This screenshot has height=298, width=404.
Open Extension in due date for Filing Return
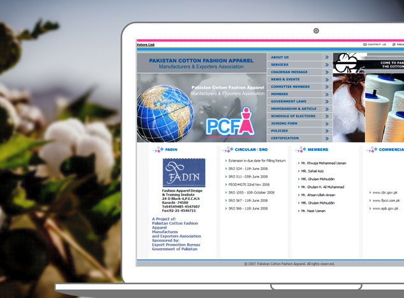257,160
